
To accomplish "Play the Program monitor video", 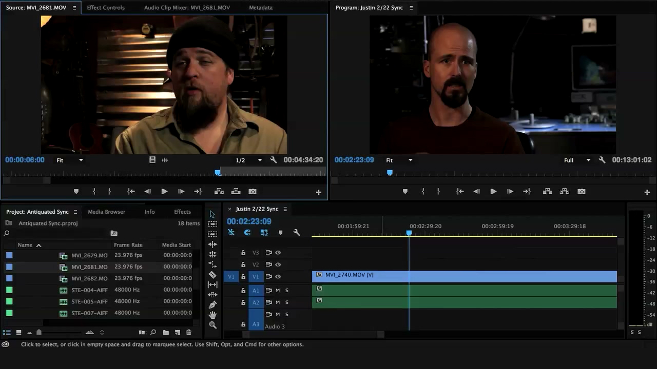I will tap(493, 192).
